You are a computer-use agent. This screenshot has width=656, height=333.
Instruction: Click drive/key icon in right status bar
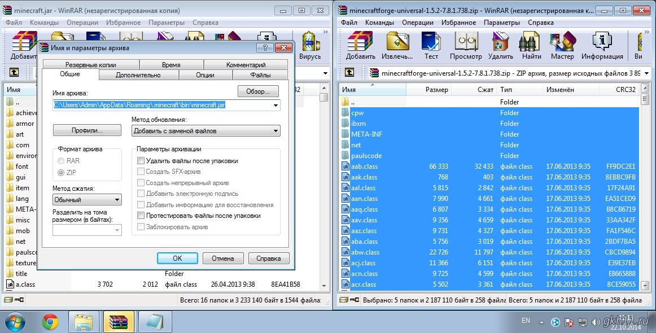click(349, 300)
